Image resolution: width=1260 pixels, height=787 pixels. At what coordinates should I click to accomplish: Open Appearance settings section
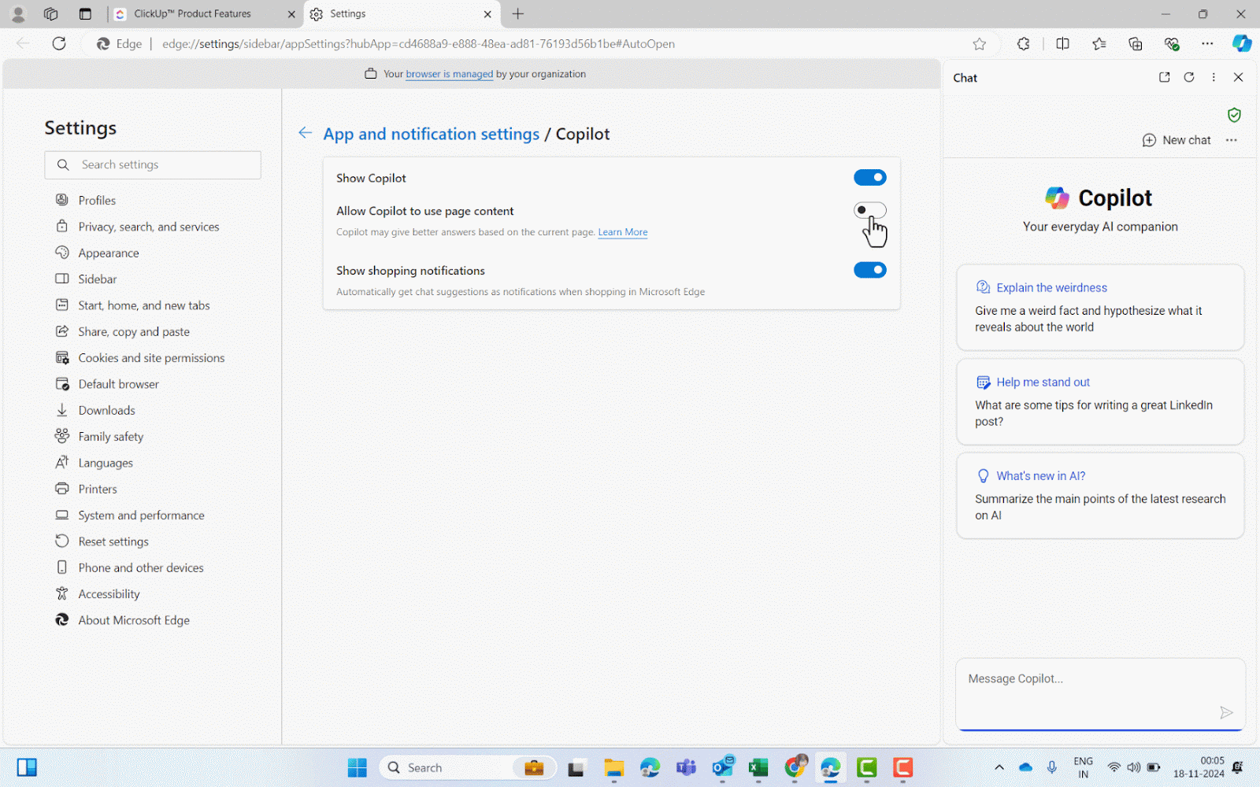109,253
